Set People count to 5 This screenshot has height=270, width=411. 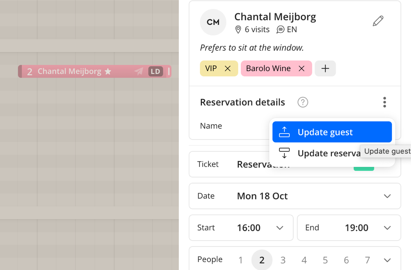coord(325,260)
